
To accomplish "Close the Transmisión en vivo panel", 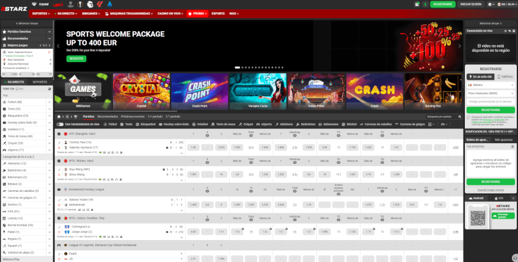I will tap(514, 31).
